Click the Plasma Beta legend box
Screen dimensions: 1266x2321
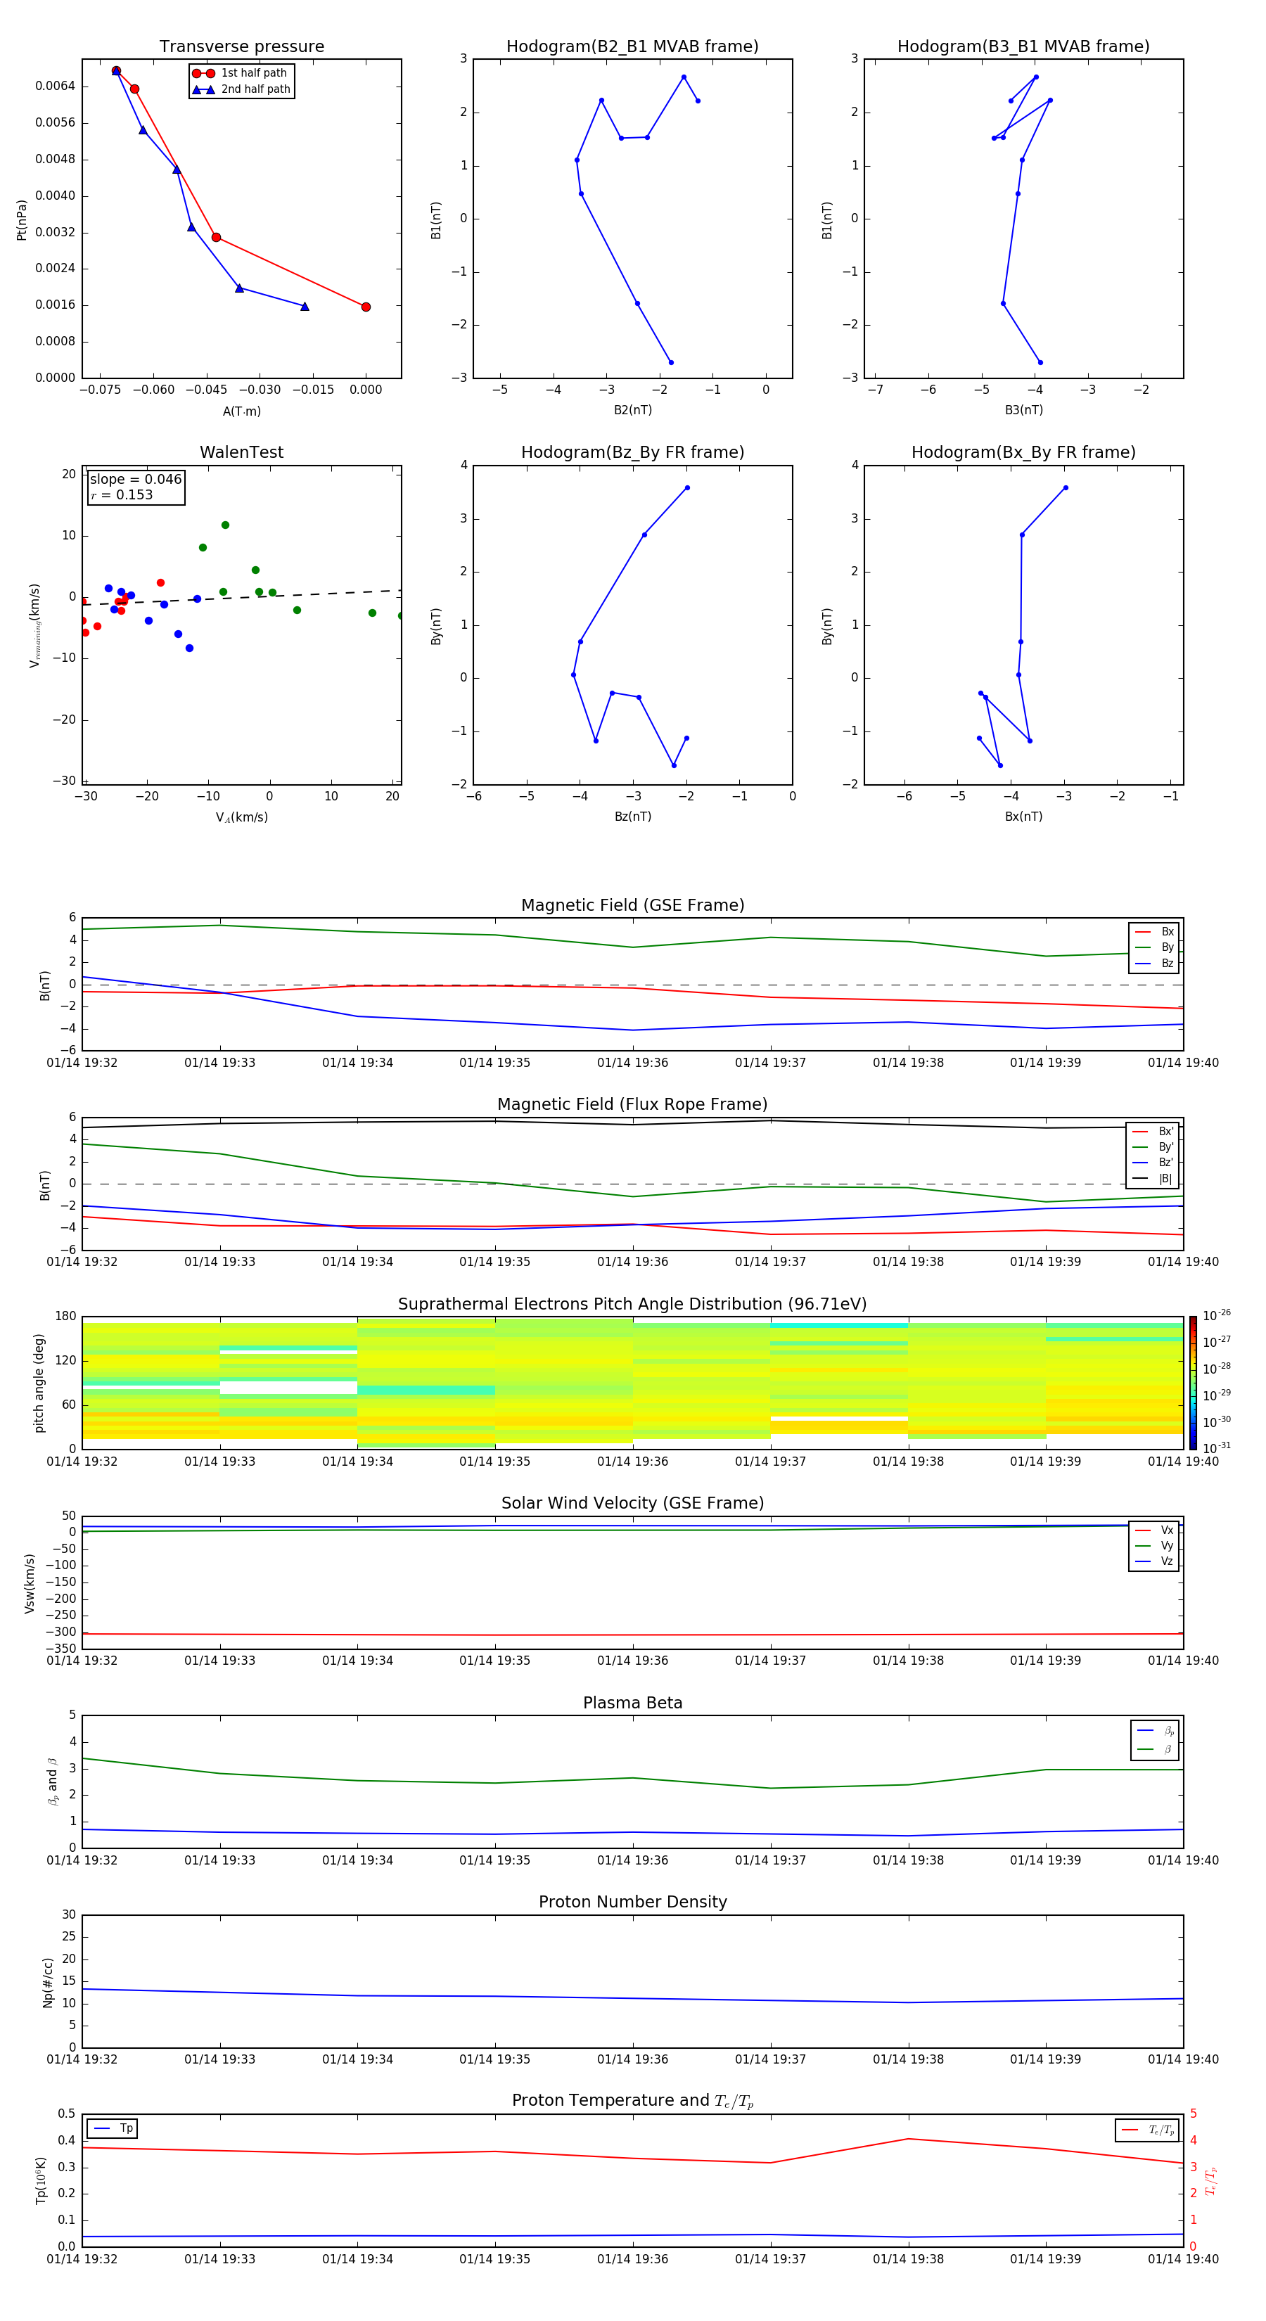[1154, 1740]
